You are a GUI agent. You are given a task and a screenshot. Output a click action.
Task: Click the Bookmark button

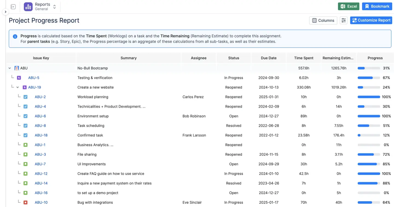[377, 6]
